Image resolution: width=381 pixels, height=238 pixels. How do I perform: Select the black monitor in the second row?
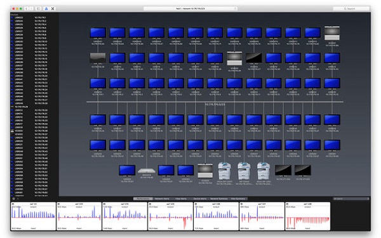(x=254, y=58)
